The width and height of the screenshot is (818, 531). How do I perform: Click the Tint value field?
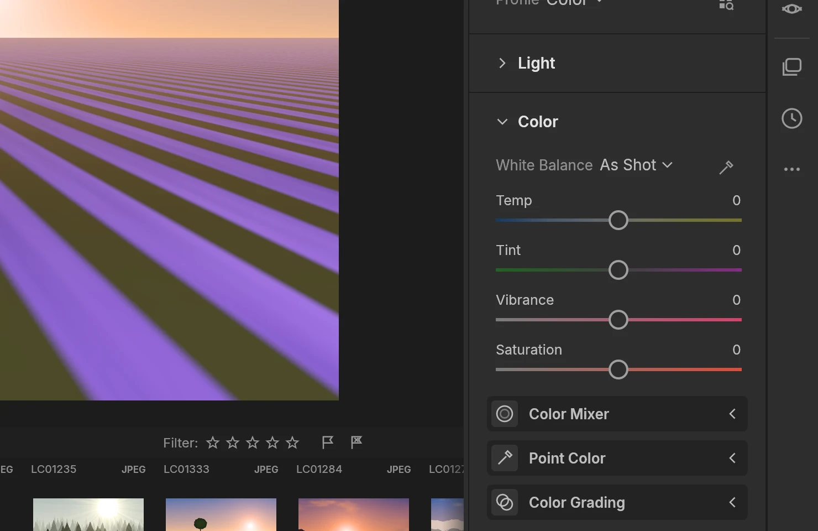736,250
